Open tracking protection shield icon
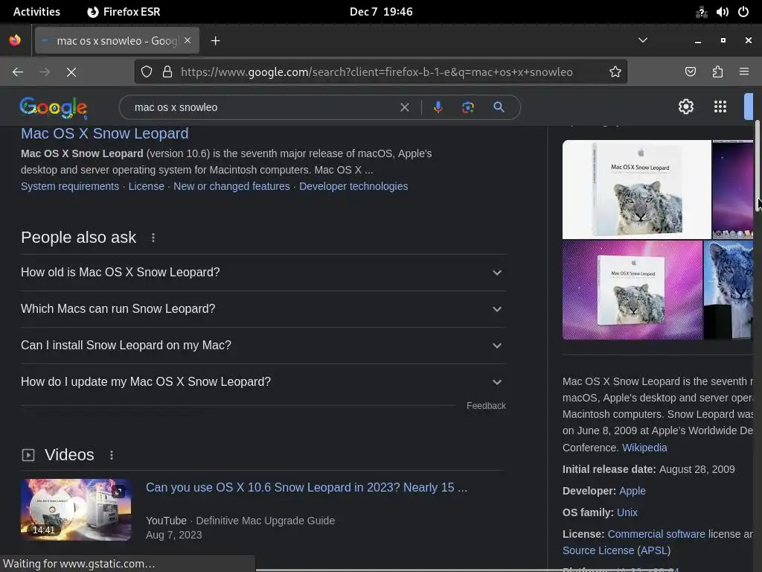This screenshot has width=762, height=572. (x=147, y=72)
